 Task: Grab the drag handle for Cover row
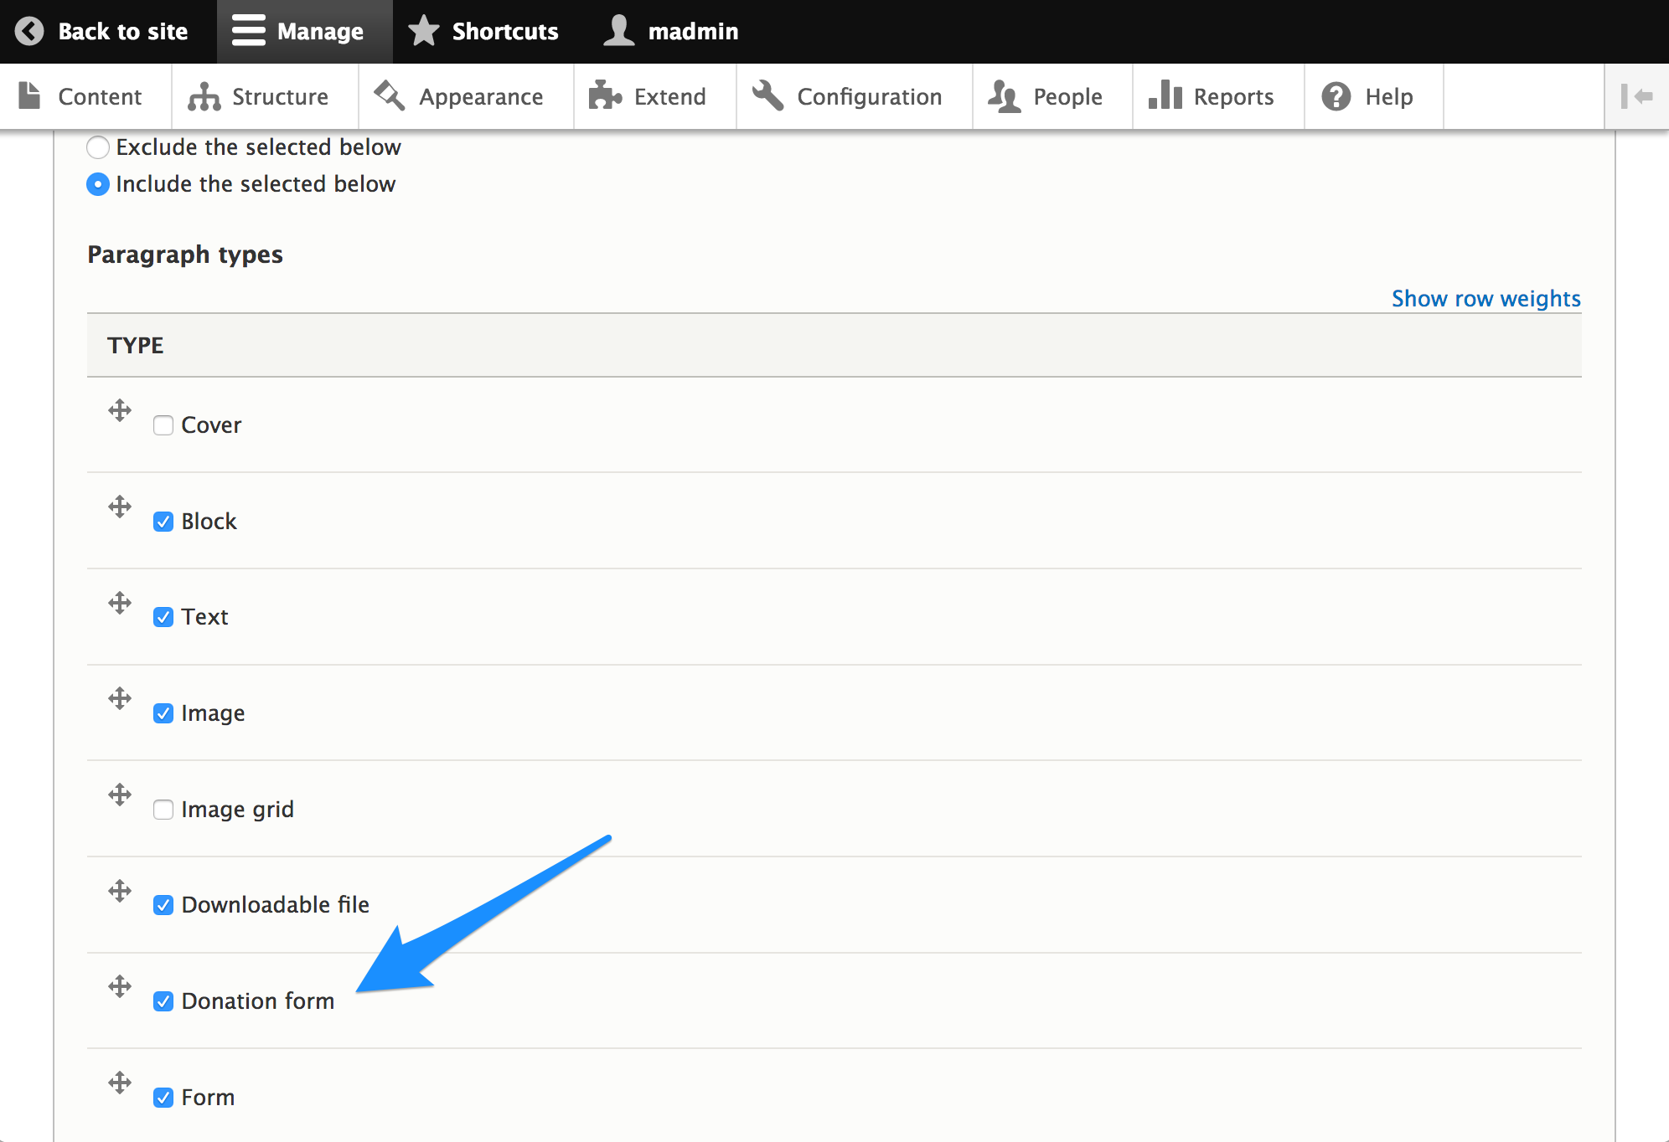tap(120, 410)
